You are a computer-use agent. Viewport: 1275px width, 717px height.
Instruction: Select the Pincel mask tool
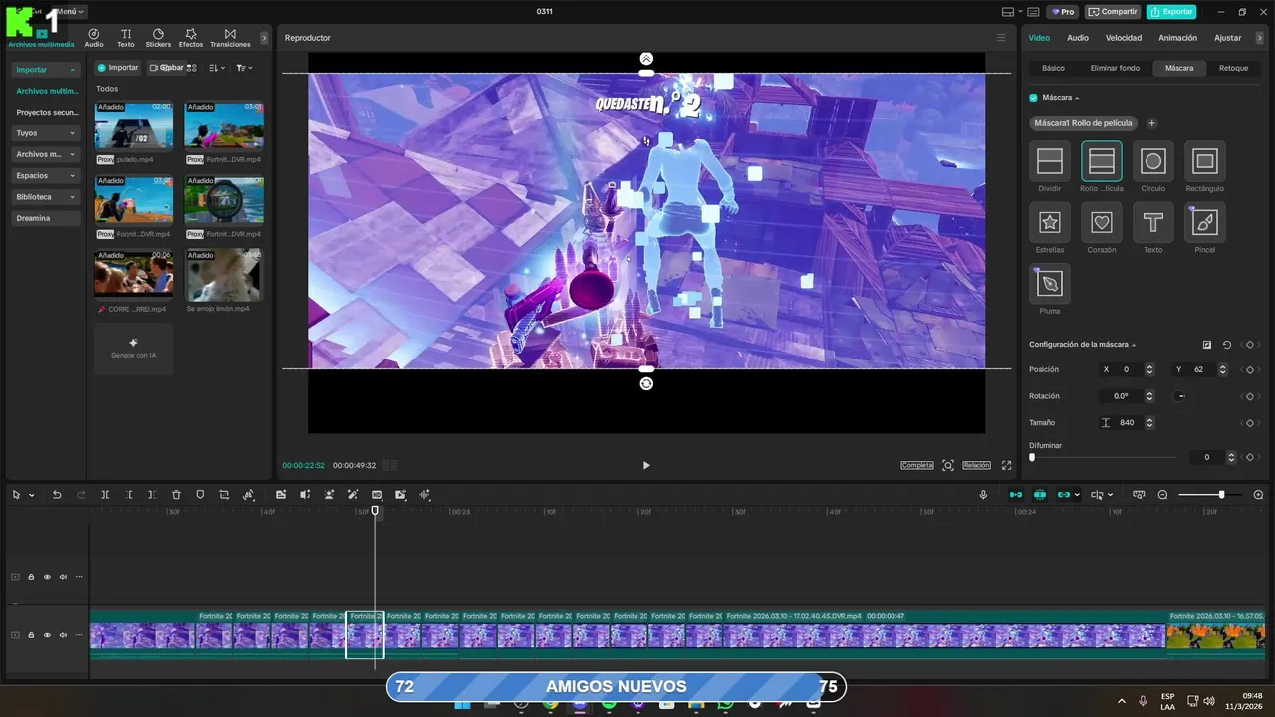(1205, 222)
